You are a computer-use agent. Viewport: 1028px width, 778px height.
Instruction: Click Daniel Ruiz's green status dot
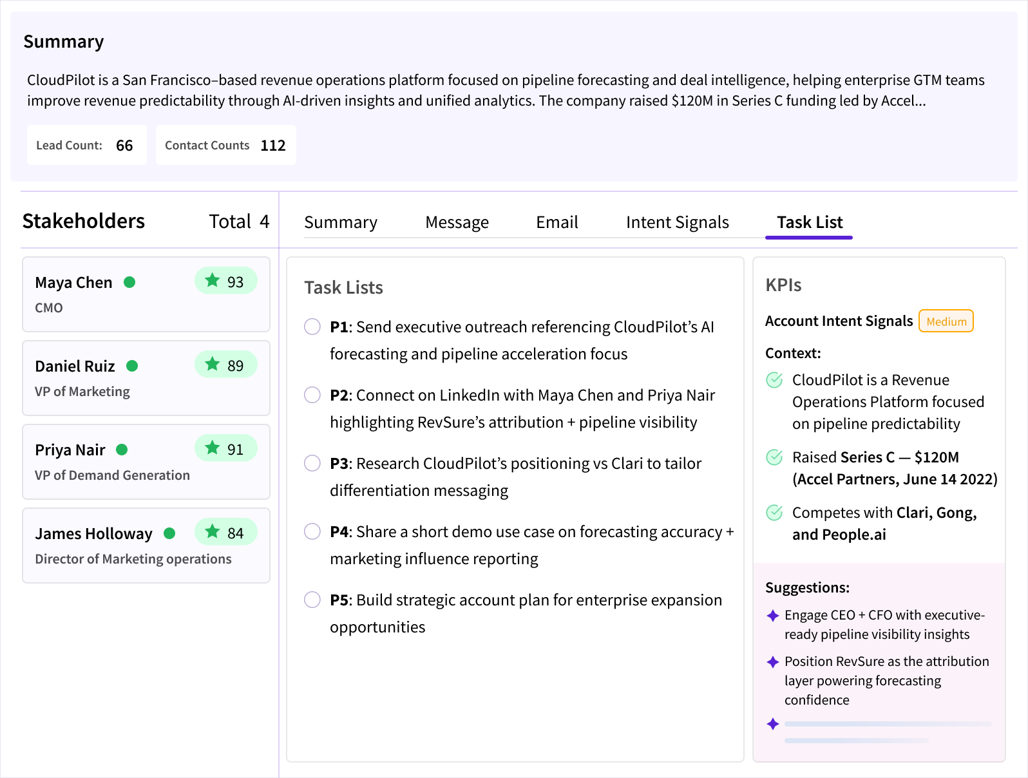coord(132,366)
